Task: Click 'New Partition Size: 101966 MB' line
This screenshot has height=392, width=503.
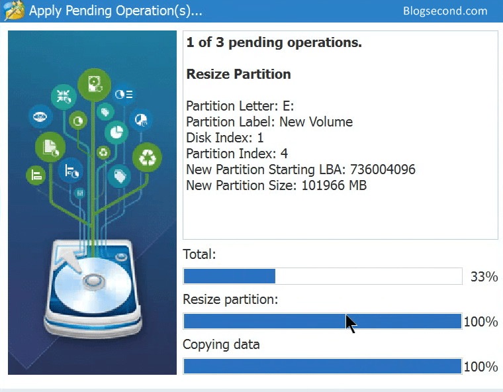Action: click(x=277, y=185)
